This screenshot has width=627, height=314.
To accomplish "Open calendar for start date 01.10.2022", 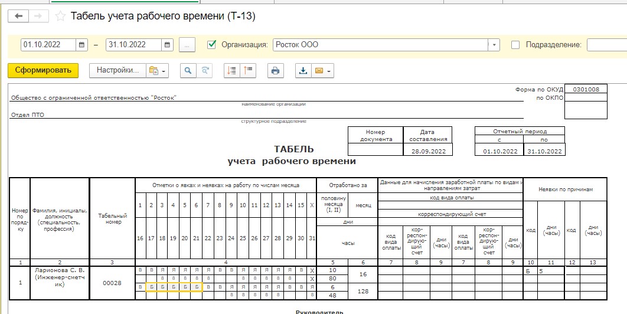I will pos(81,45).
